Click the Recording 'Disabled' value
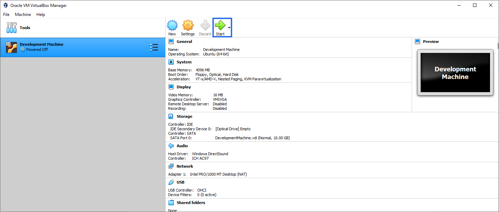The width and height of the screenshot is (499, 212). [220, 108]
